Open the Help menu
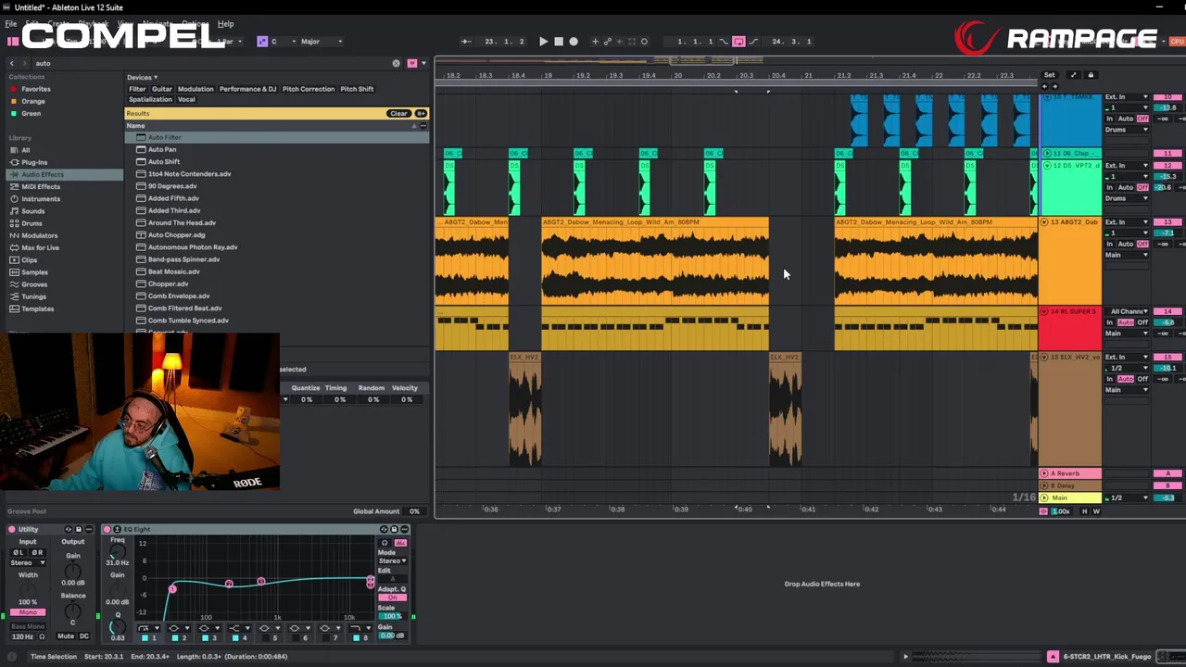Viewport: 1186px width, 667px height. point(225,24)
